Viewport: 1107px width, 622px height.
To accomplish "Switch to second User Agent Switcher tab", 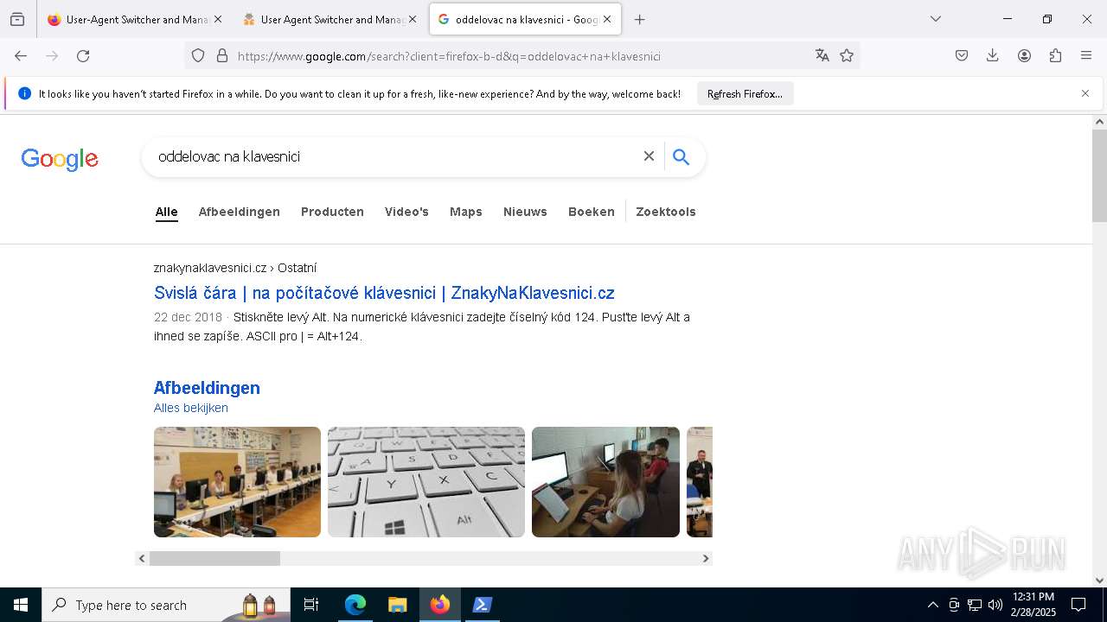I will tap(329, 19).
